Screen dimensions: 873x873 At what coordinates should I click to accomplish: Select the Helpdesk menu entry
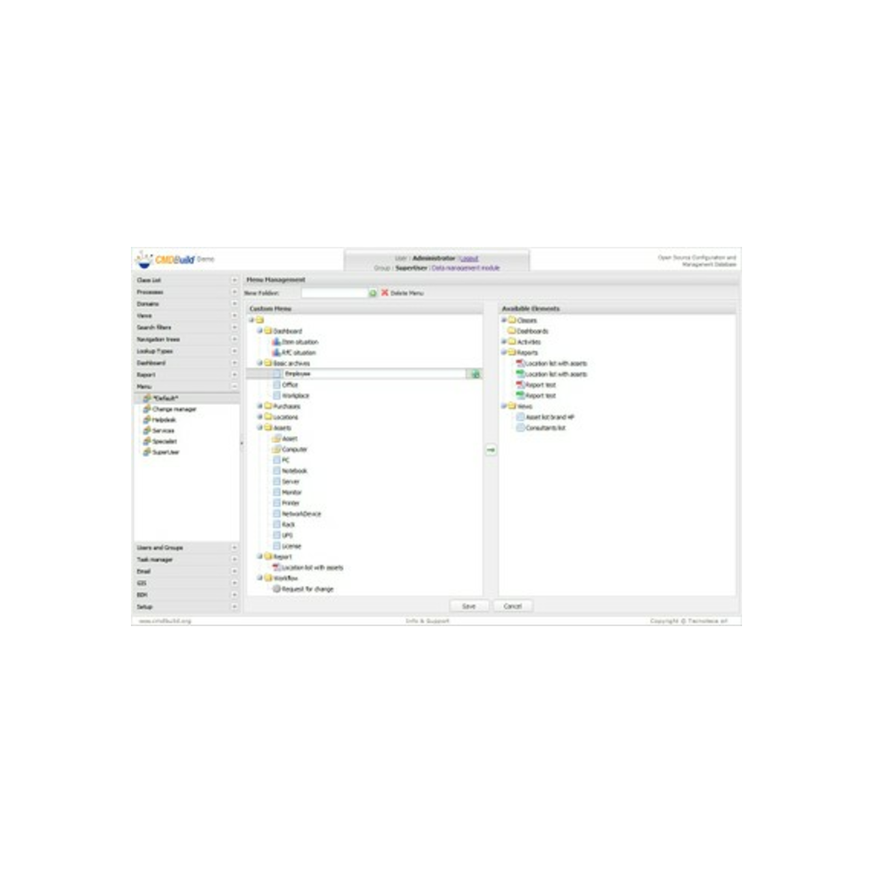coord(164,419)
